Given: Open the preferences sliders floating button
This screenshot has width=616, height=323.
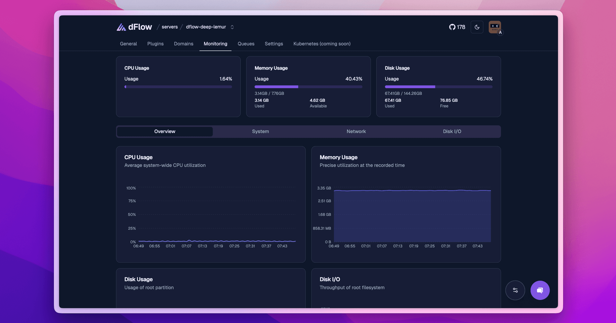Looking at the screenshot, I should click(515, 290).
